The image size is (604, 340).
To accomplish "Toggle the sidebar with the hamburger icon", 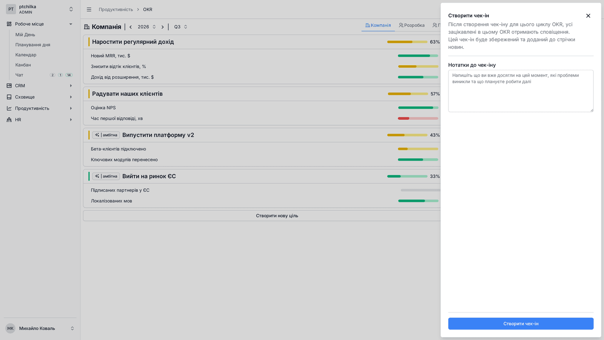I will point(89,9).
